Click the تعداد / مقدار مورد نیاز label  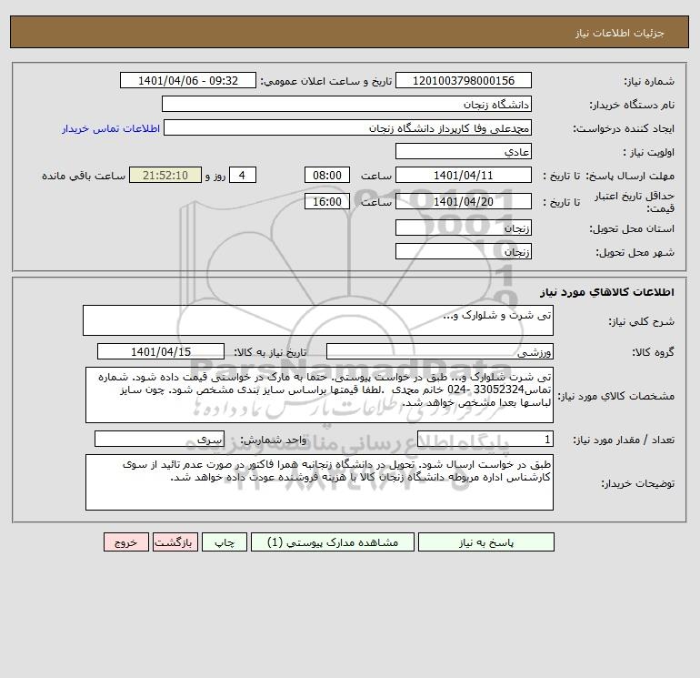[624, 440]
